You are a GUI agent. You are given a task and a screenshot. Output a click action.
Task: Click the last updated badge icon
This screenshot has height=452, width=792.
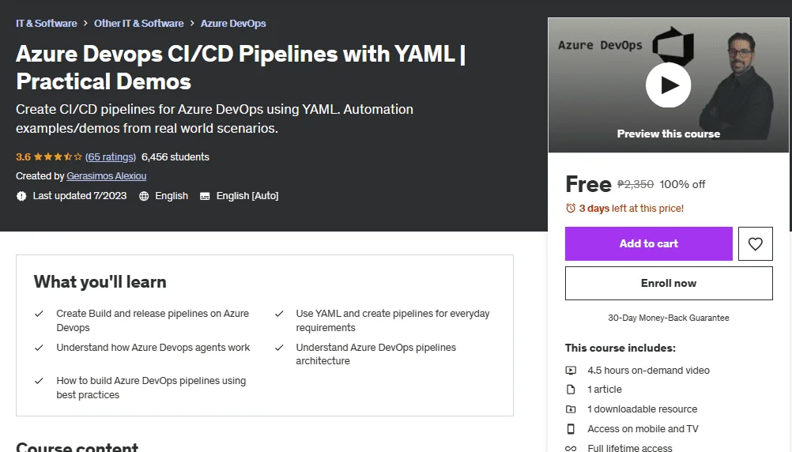coord(21,196)
